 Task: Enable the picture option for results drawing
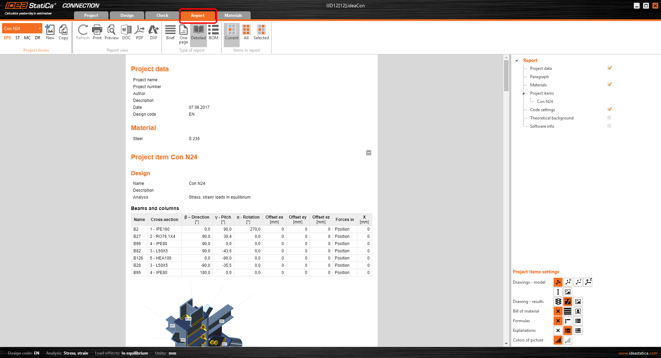click(578, 302)
